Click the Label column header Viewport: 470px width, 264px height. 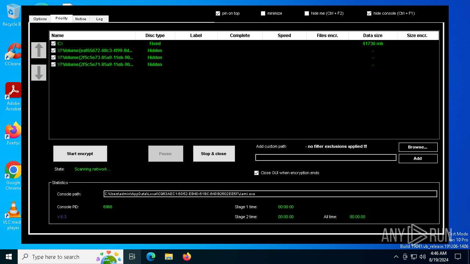(x=196, y=36)
